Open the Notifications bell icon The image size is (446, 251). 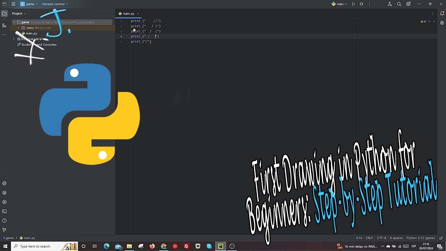(x=442, y=14)
